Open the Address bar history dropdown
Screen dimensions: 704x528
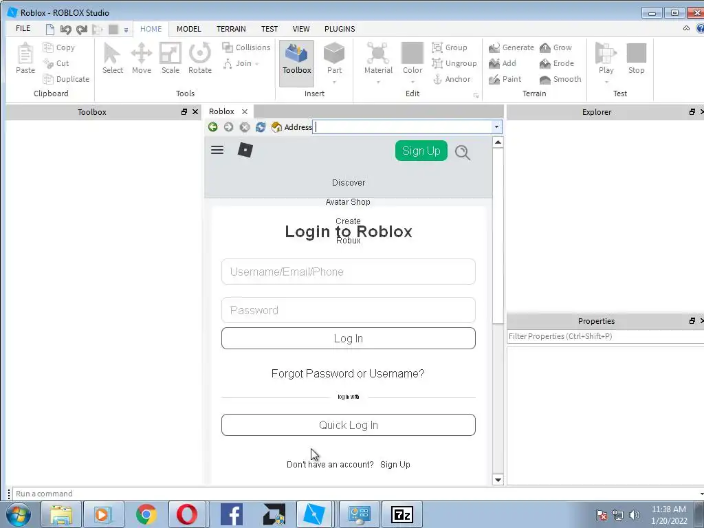point(496,127)
